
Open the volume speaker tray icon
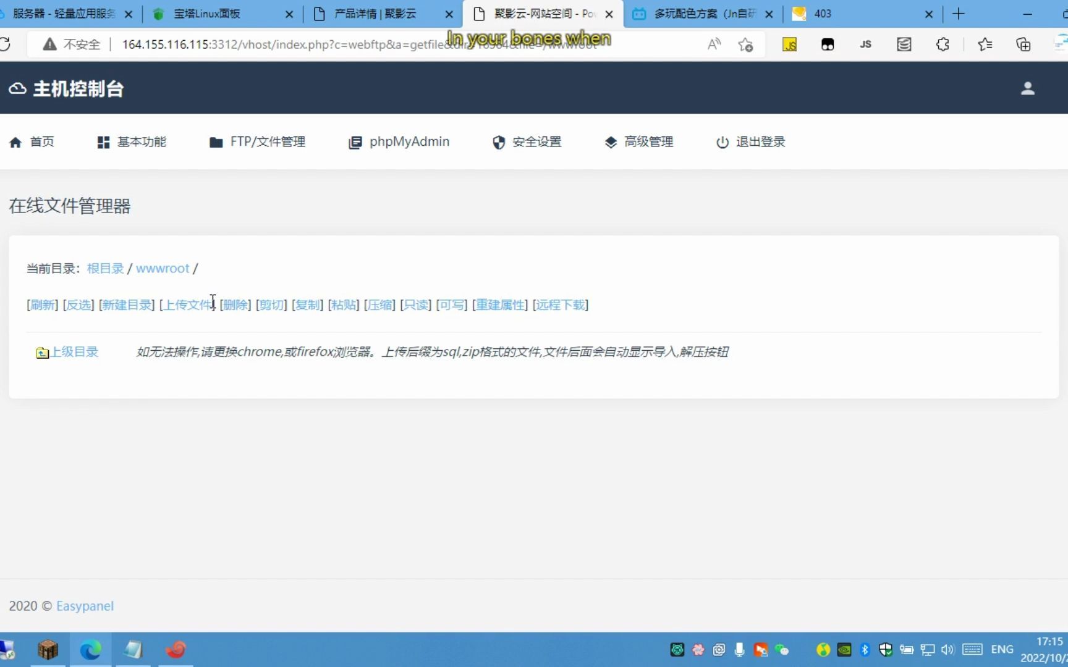947,650
